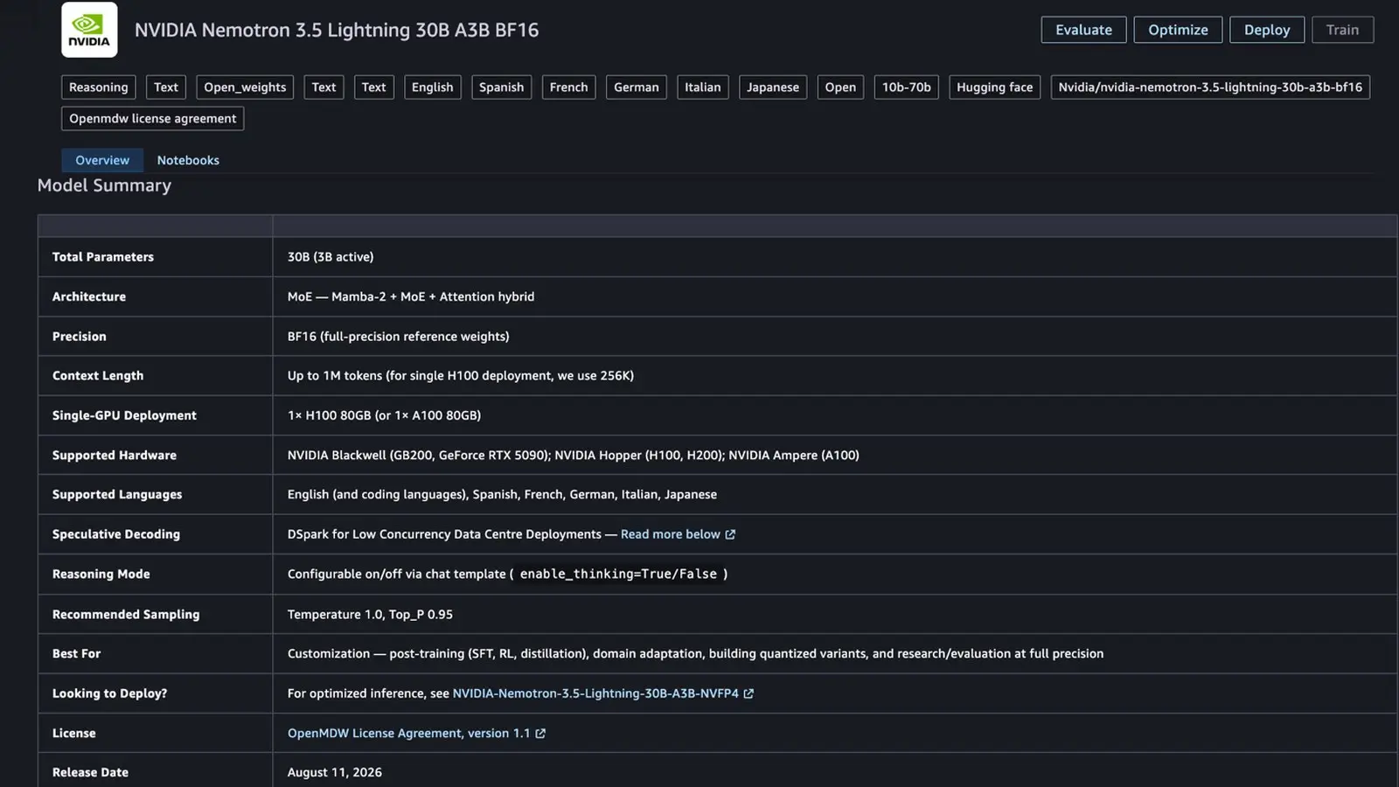Click the Optimize button

pyautogui.click(x=1178, y=30)
